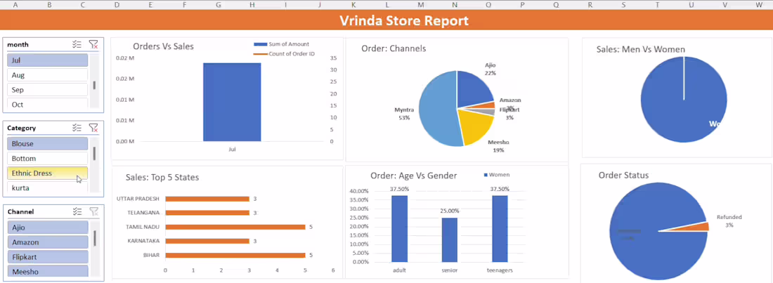Filter by kurta category

pos(47,187)
